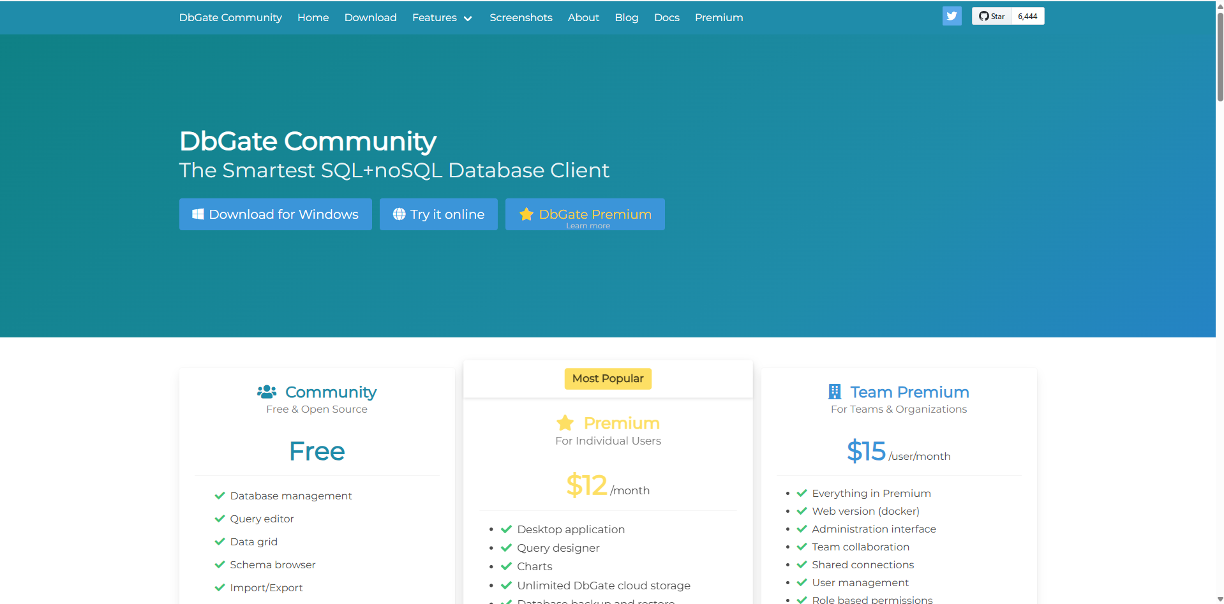The width and height of the screenshot is (1224, 604).
Task: Click the Team Premium building icon
Action: click(834, 392)
